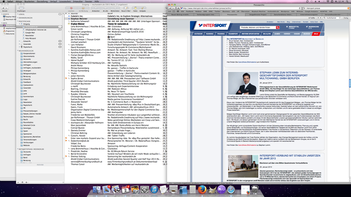351x197 pixels.
Task: Open the Lesezeichen menu
Action: click(65, 1)
